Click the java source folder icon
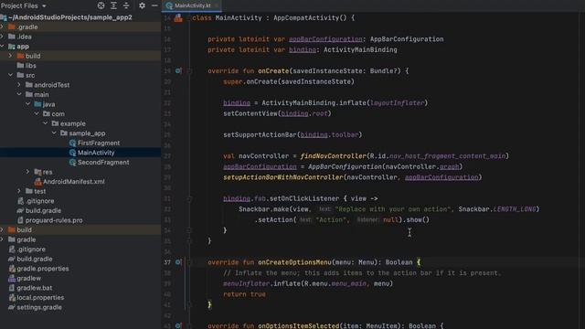Image resolution: width=585 pixels, height=329 pixels. pos(37,104)
